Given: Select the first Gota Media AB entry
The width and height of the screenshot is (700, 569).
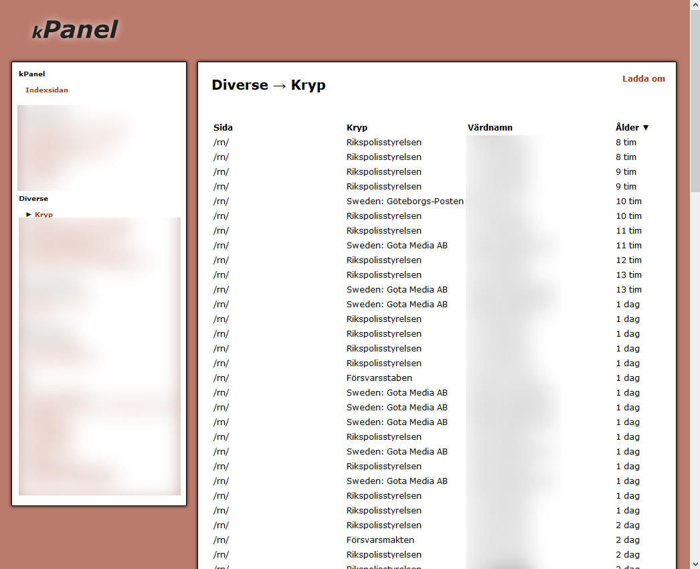Looking at the screenshot, I should pos(397,246).
